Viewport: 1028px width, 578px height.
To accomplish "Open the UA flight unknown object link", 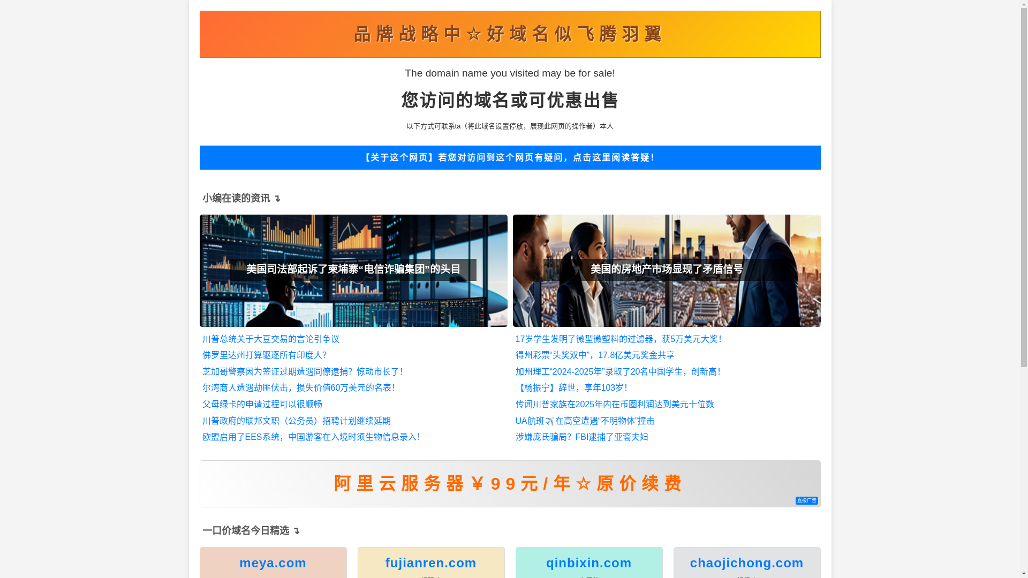I will tap(584, 421).
